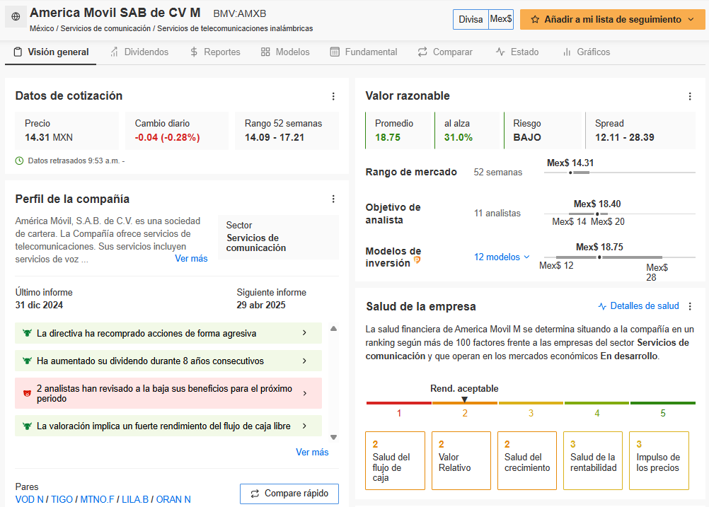Click the pro badge icon next to Modelos de inversión
This screenshot has width=709, height=507.
[417, 260]
